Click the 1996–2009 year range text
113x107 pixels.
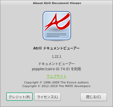click(x=51, y=82)
